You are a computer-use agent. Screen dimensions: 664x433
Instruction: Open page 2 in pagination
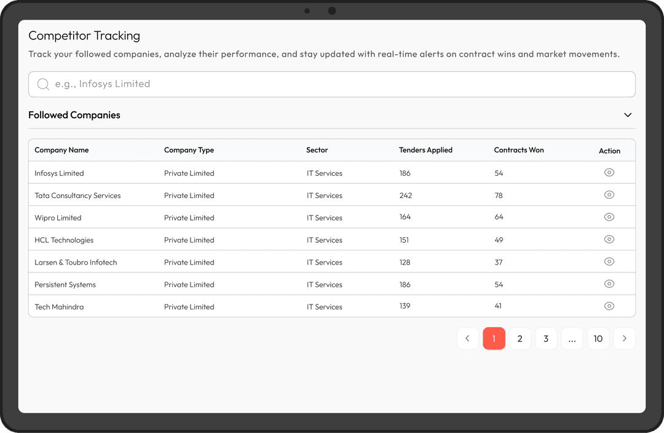tap(520, 338)
